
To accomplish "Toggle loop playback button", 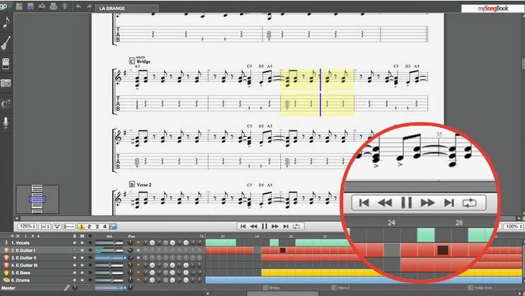I will (x=296, y=227).
